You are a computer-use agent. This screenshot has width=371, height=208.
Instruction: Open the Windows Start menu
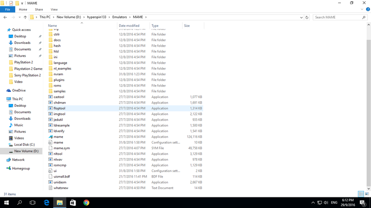[x=6, y=202]
